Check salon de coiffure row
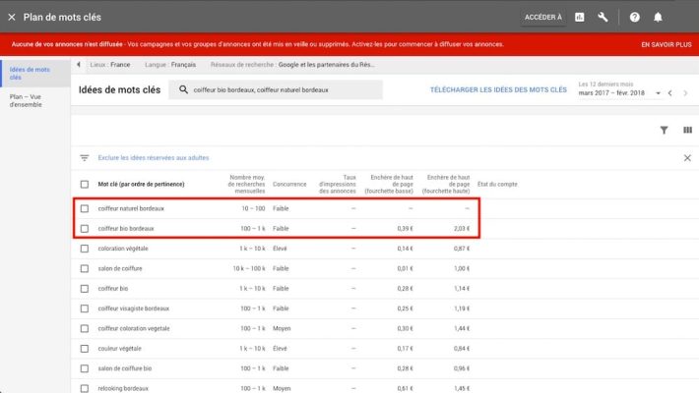 click(85, 268)
